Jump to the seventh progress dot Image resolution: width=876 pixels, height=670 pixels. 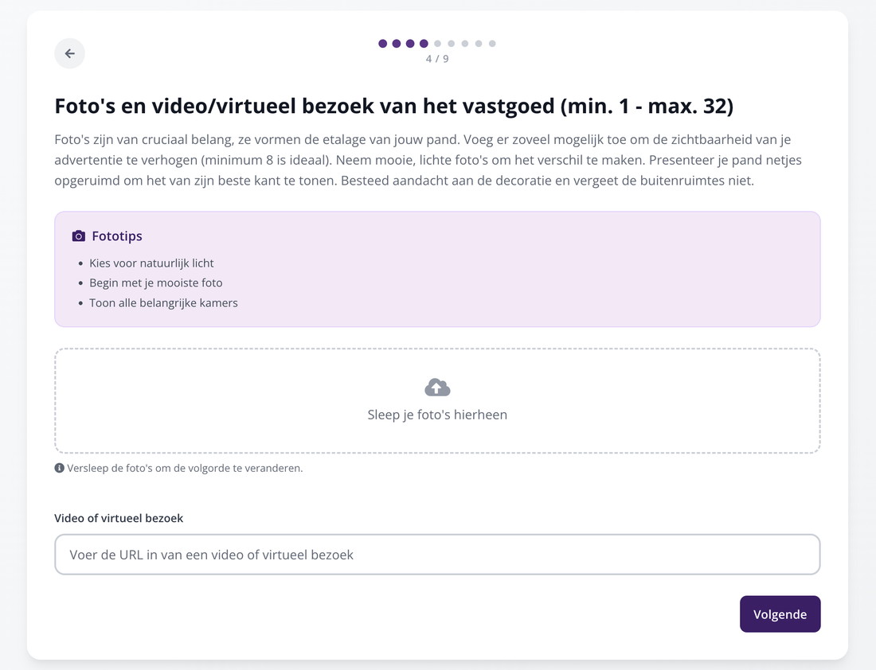465,44
